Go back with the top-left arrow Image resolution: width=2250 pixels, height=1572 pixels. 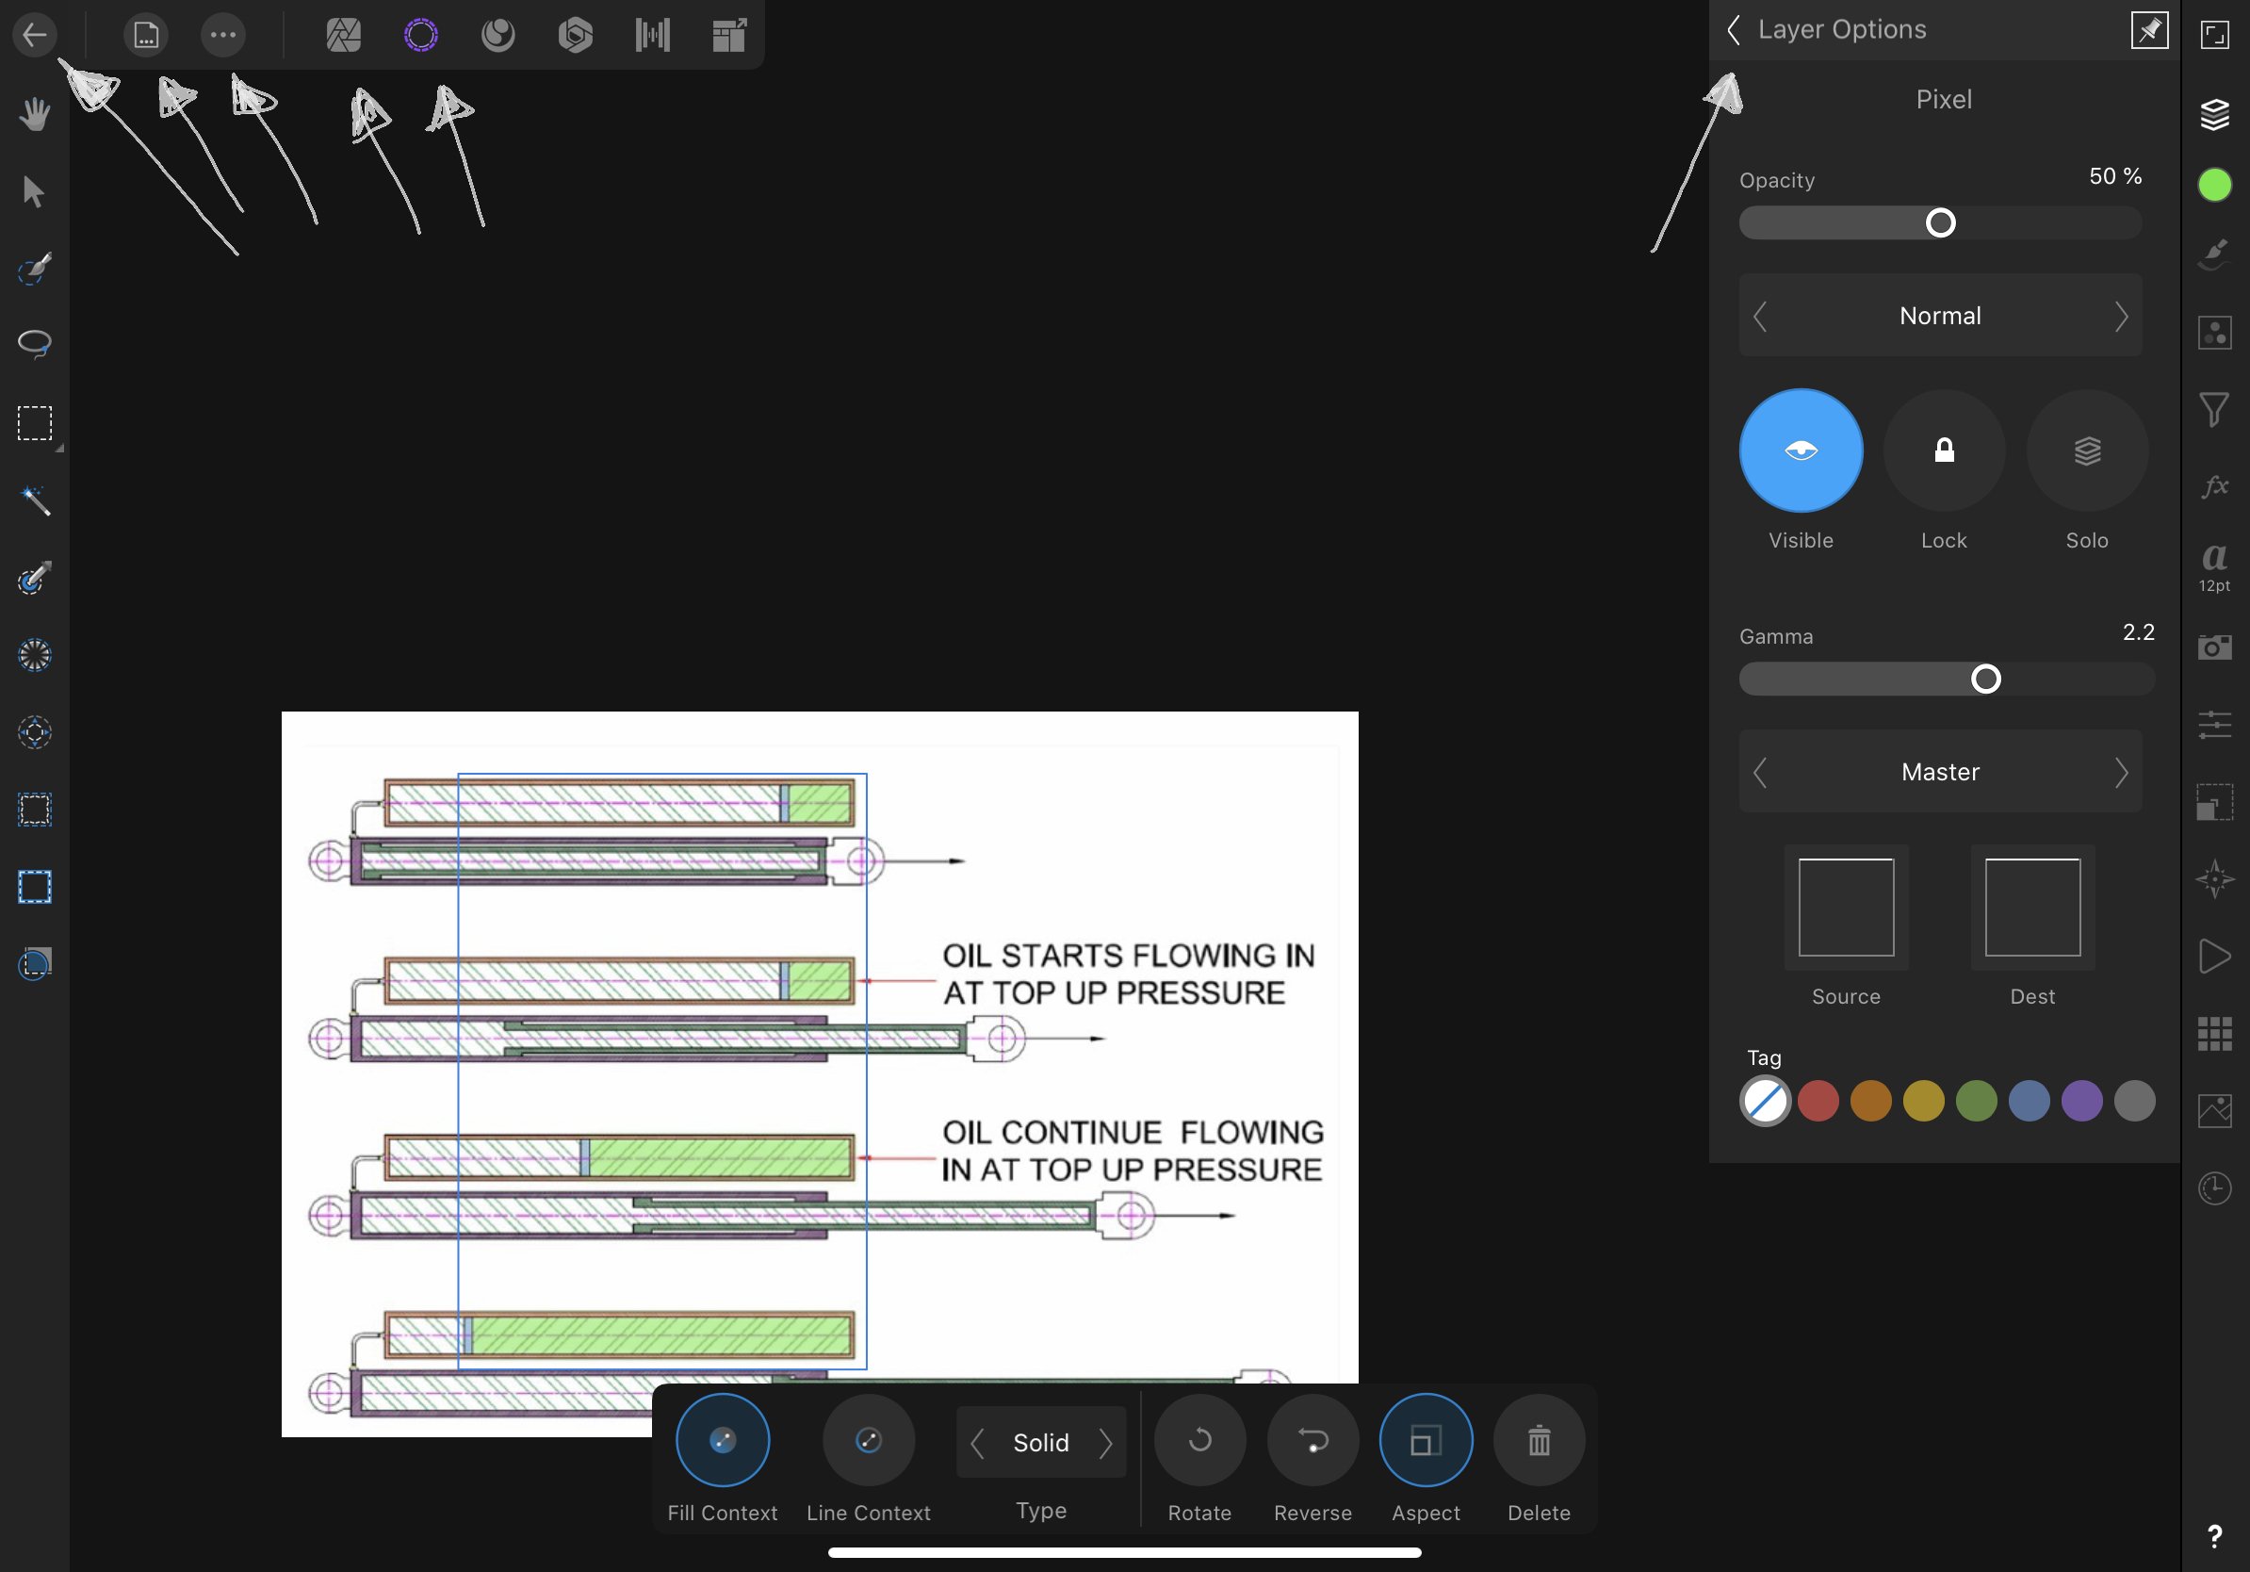coord(34,35)
